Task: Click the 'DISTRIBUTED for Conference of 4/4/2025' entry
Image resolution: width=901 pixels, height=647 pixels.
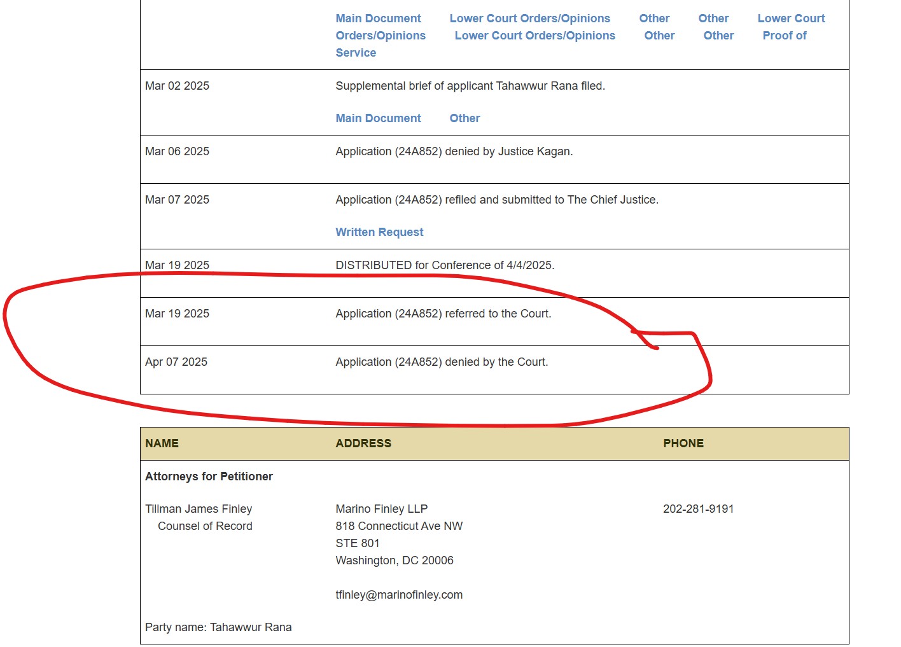Action: [x=445, y=265]
